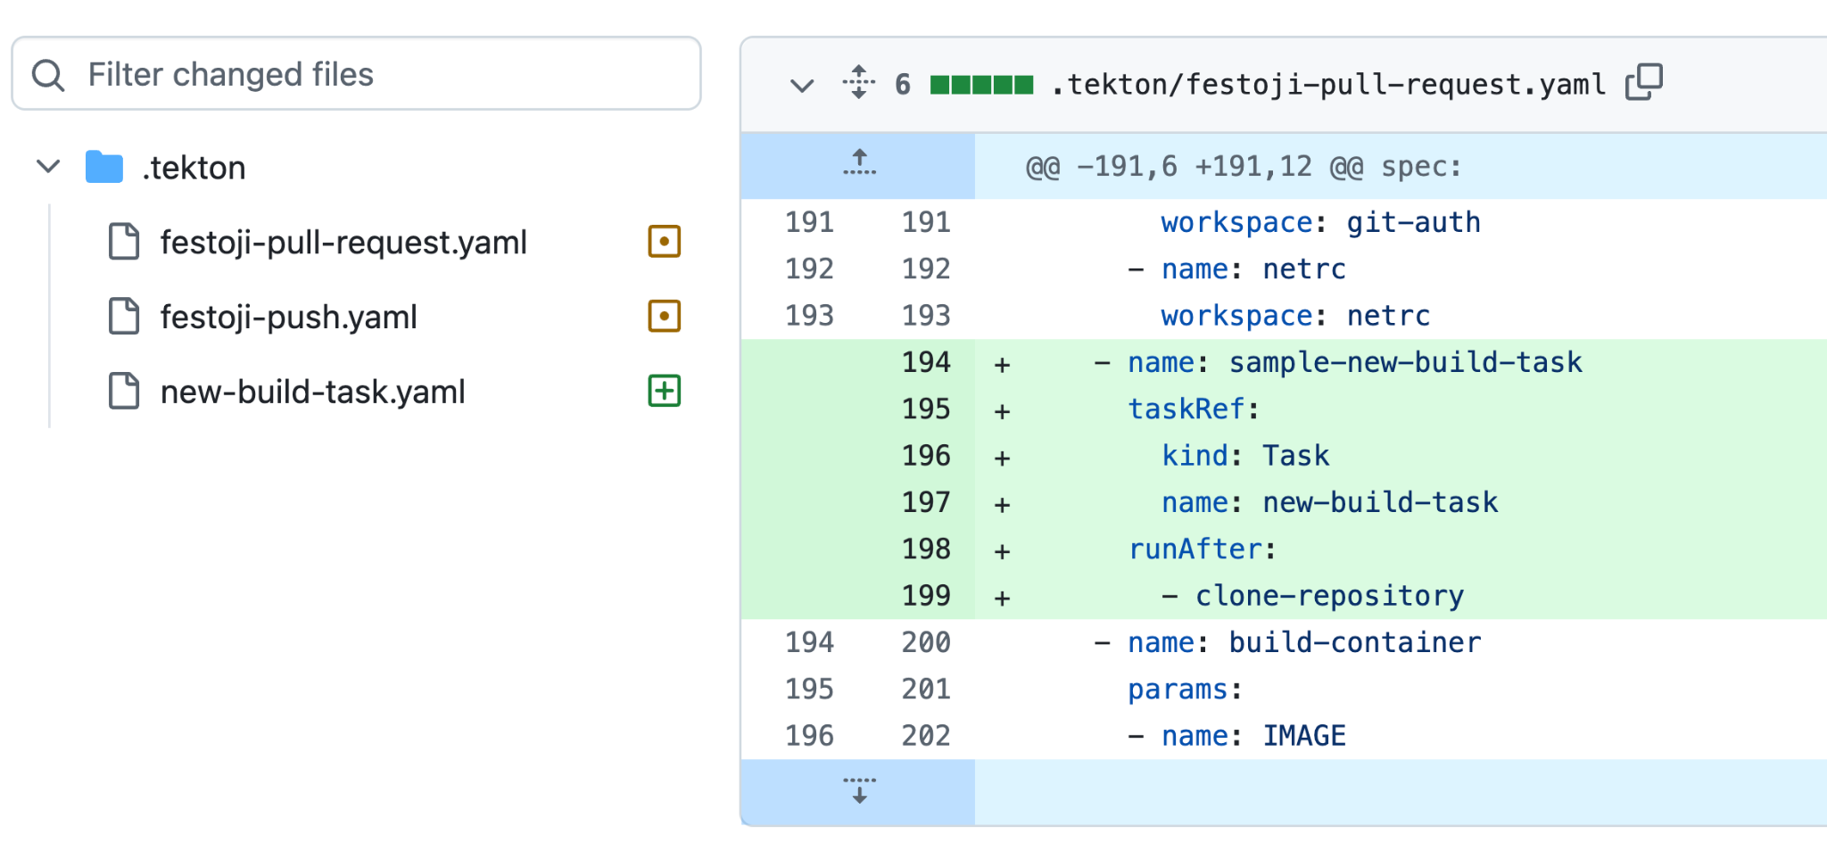
Task: Select festoji-push.yaml in the file tree
Action: (288, 318)
